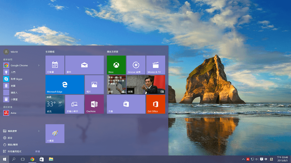This screenshot has height=163, width=291.
Task: Click the Get Office tile
Action: pos(156,104)
